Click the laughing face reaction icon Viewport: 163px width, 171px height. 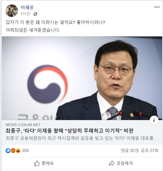click(x=18, y=151)
